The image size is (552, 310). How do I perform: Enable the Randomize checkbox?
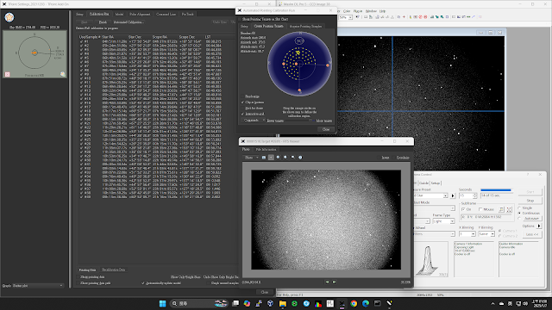tap(242, 96)
